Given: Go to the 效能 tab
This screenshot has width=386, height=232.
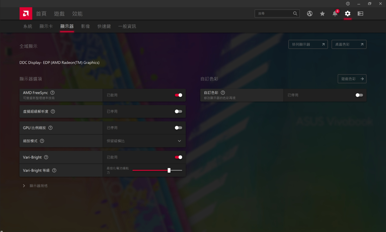Looking at the screenshot, I should click(77, 14).
